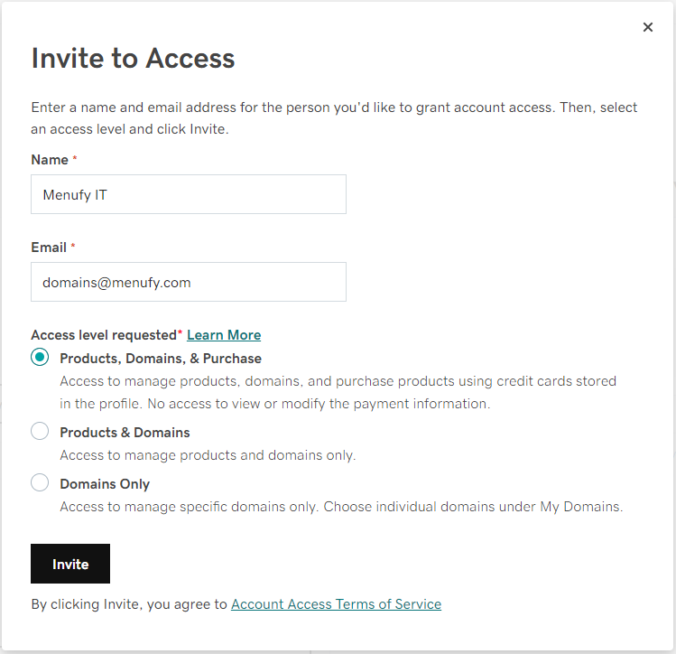Click the Email field label
The height and width of the screenshot is (654, 676).
(x=49, y=248)
